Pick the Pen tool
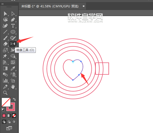The width and height of the screenshot is (153, 133). click(x=13, y=20)
